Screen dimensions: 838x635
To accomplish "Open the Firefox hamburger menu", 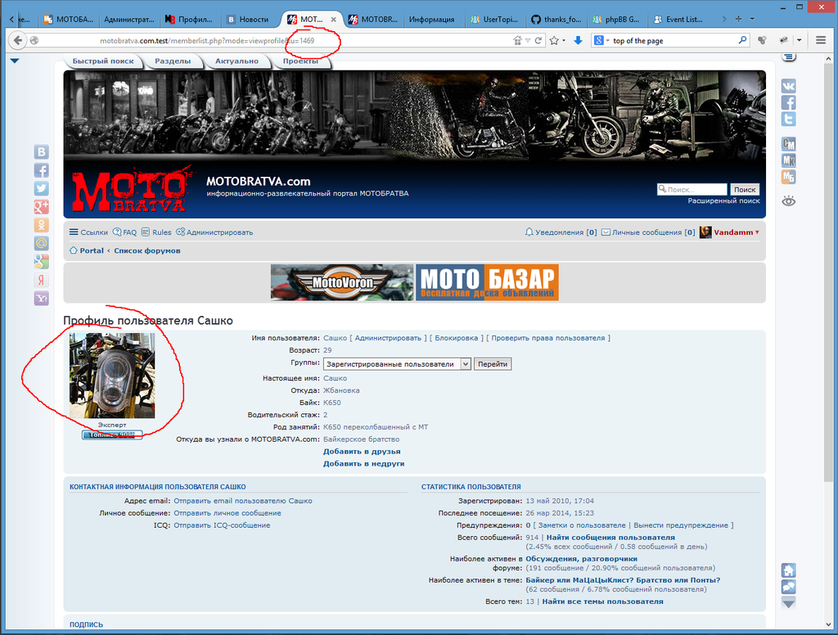I will click(821, 40).
